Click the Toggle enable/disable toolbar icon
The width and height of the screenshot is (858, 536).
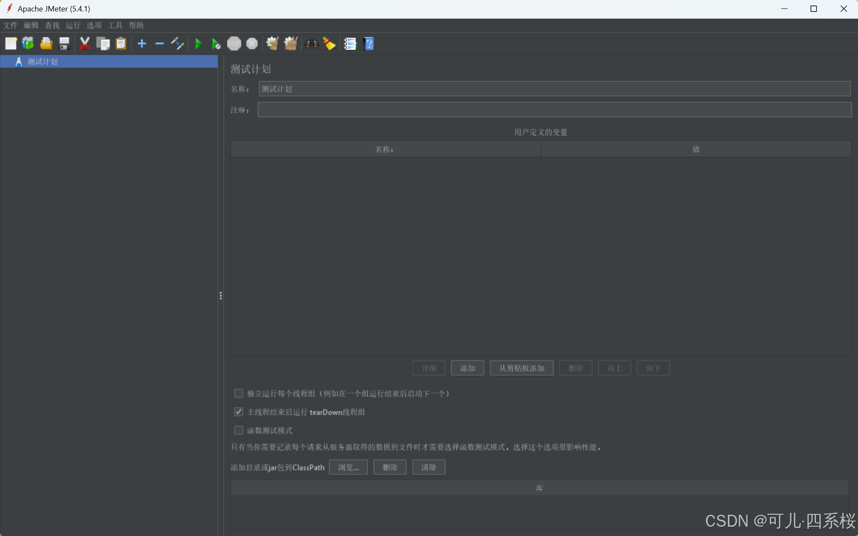177,44
